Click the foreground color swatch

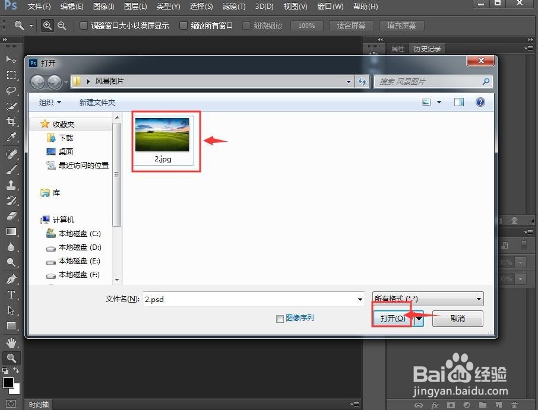[x=8, y=382]
